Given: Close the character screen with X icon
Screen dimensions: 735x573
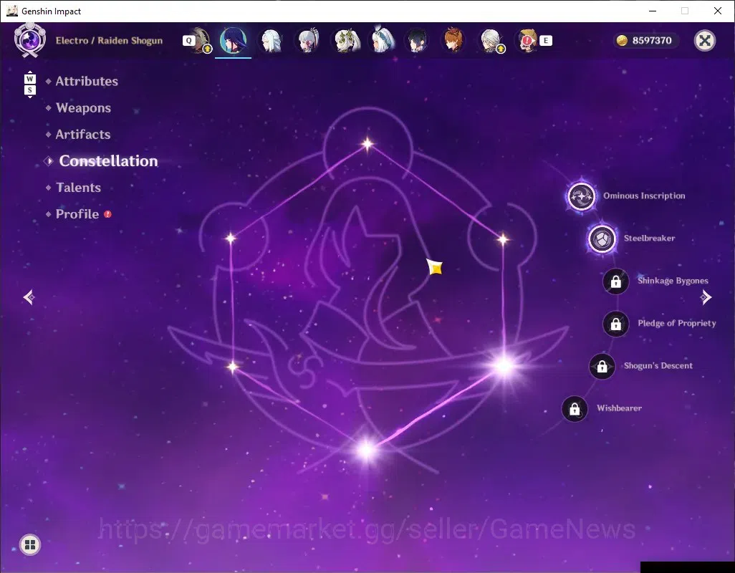Looking at the screenshot, I should [x=704, y=40].
